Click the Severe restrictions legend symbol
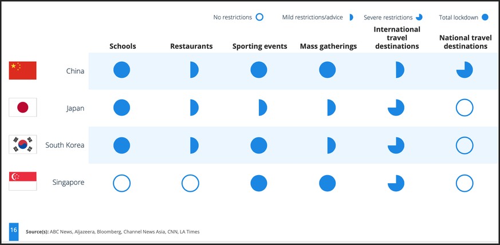Image resolution: width=500 pixels, height=245 pixels. tap(419, 17)
